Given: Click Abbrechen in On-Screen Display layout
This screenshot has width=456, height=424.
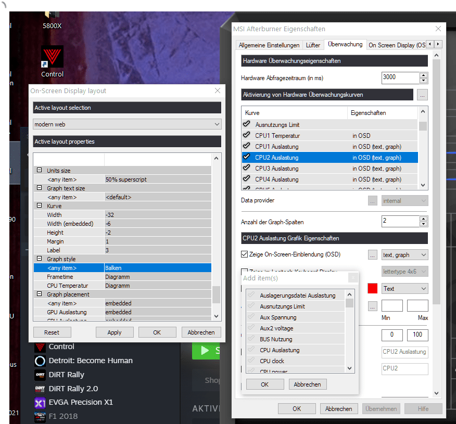Looking at the screenshot, I should [201, 332].
